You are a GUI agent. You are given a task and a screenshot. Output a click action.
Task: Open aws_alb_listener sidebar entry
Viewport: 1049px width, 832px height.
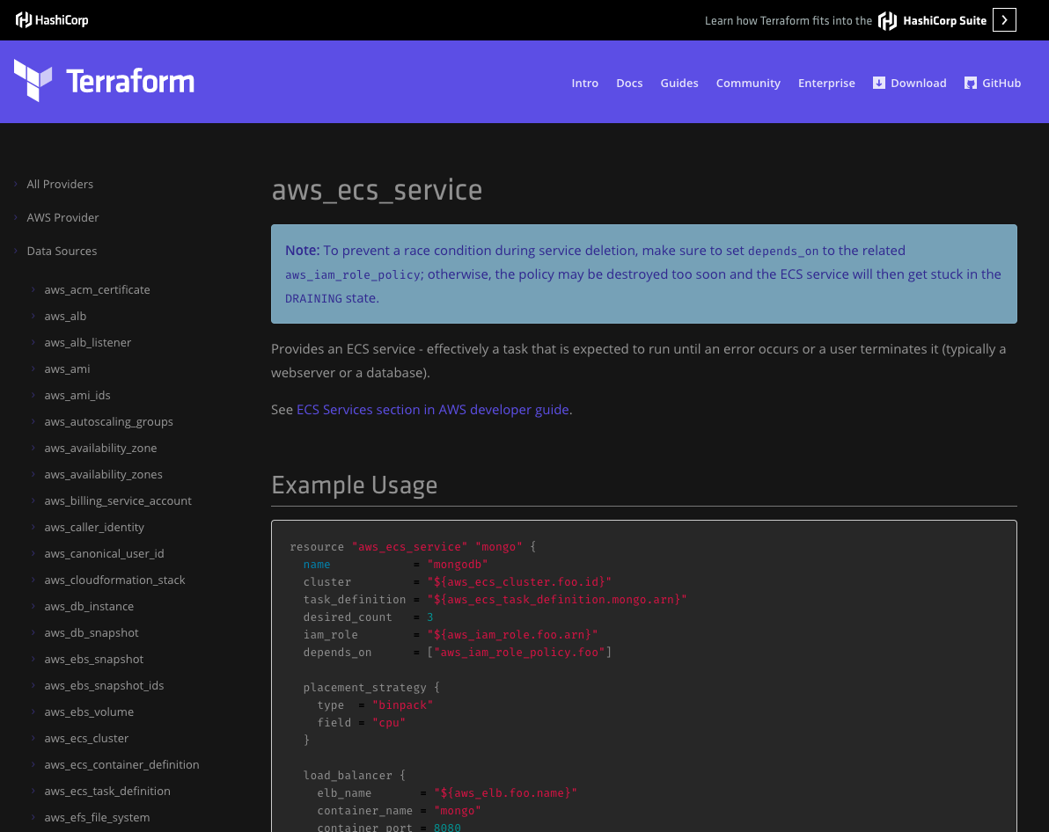[x=88, y=342]
